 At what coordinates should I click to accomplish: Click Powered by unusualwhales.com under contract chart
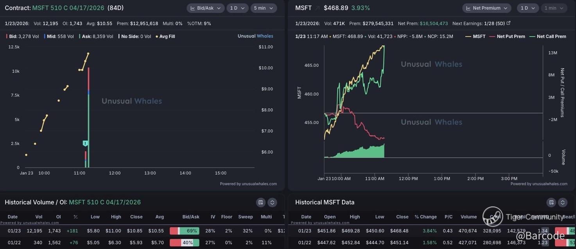pos(248,184)
